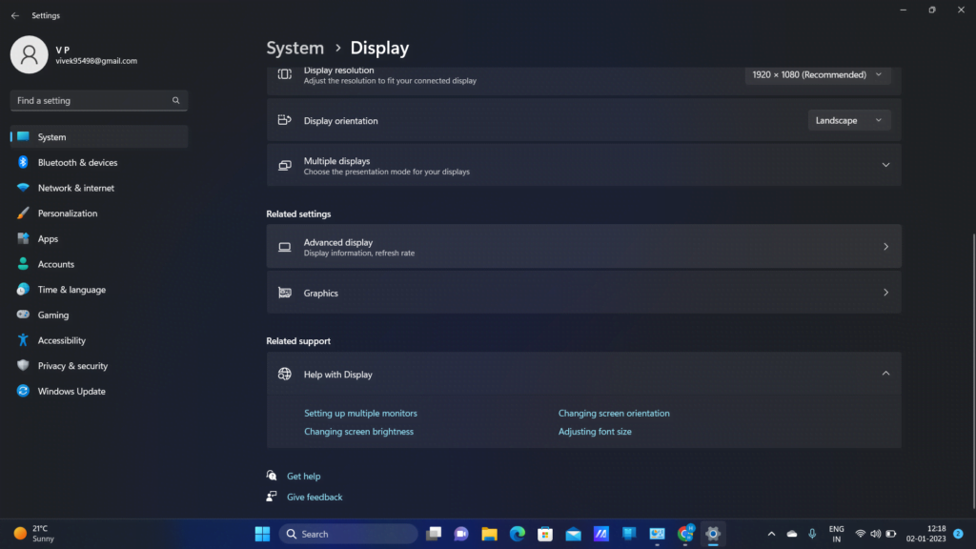The image size is (976, 549).
Task: Open the Chat app on taskbar
Action: pyautogui.click(x=461, y=534)
